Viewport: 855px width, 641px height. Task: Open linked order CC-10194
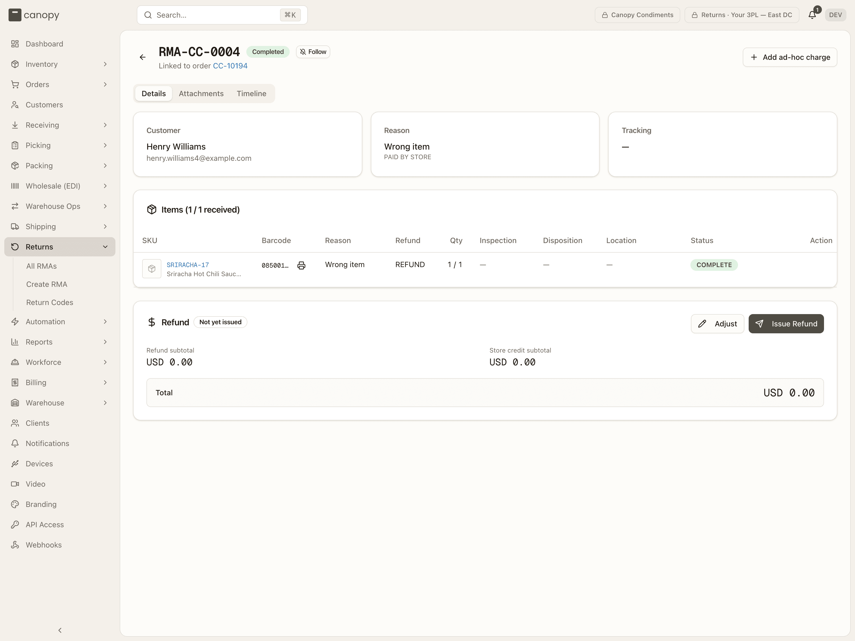click(230, 66)
